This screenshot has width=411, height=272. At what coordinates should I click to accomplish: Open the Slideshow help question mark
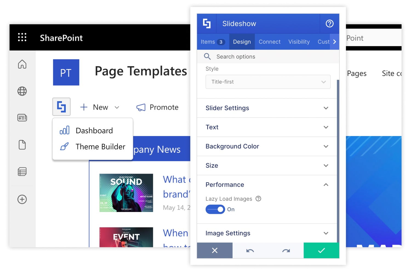[330, 24]
